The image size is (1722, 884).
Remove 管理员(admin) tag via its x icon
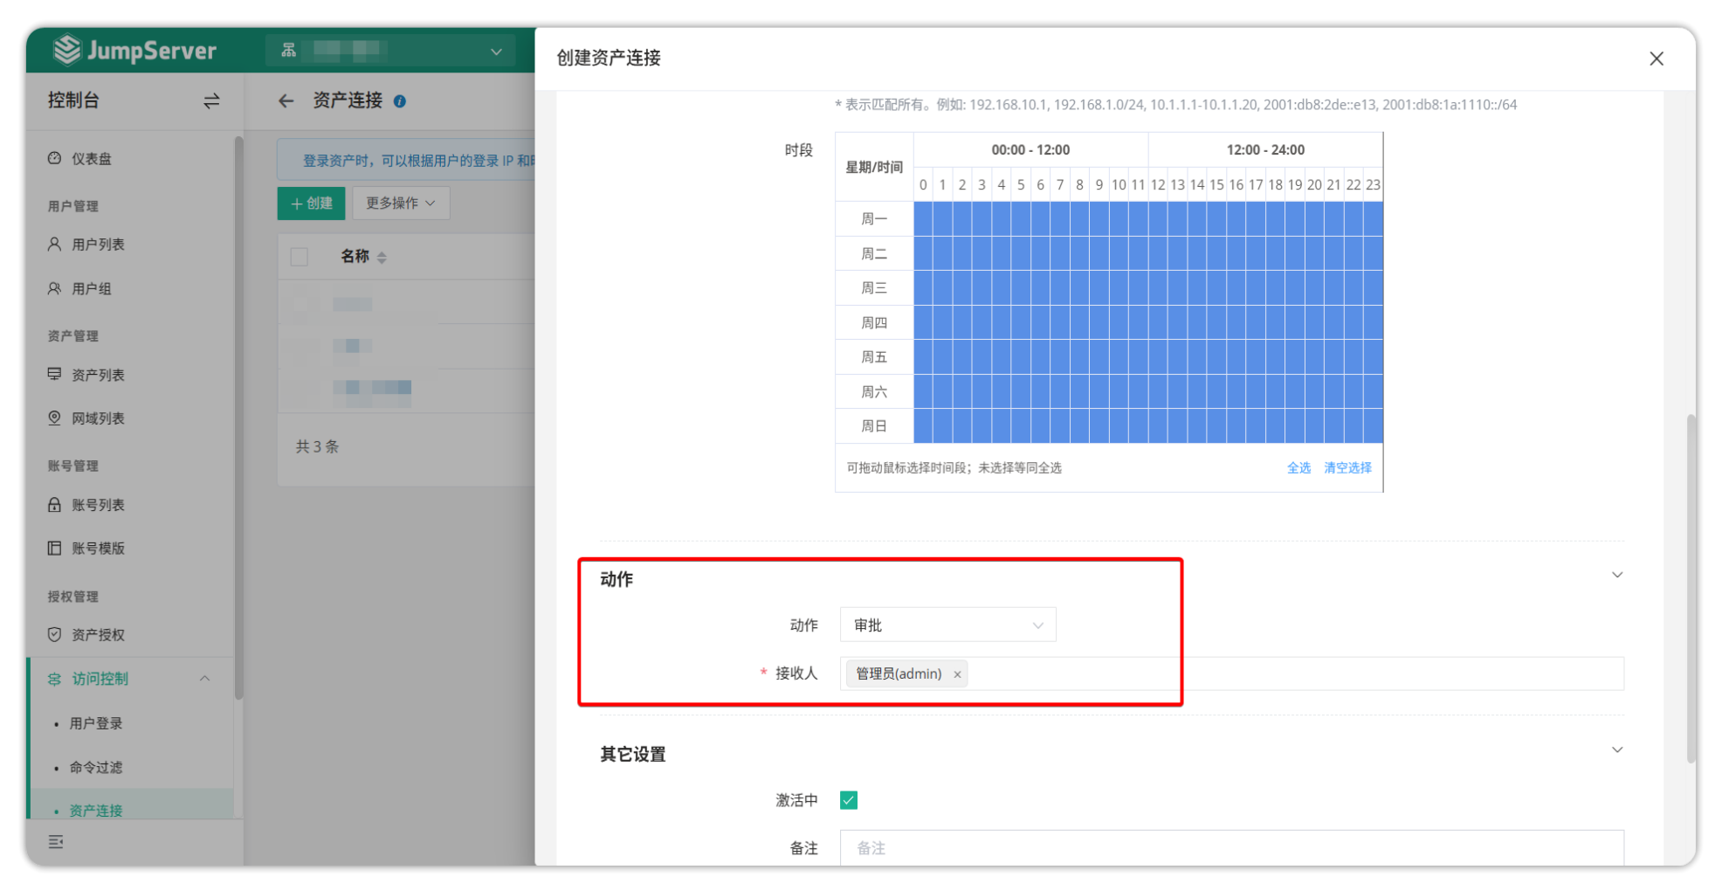click(957, 674)
